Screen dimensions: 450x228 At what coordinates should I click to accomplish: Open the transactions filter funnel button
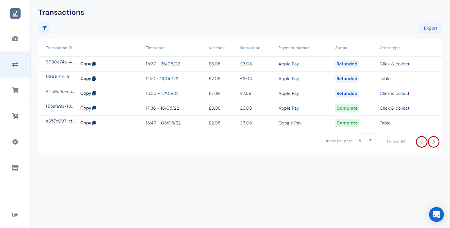point(44,28)
